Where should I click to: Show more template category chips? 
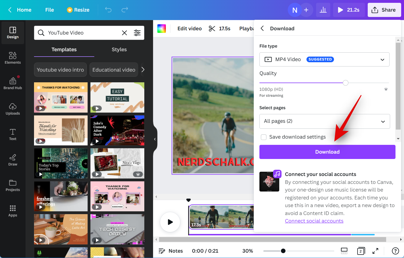143,70
